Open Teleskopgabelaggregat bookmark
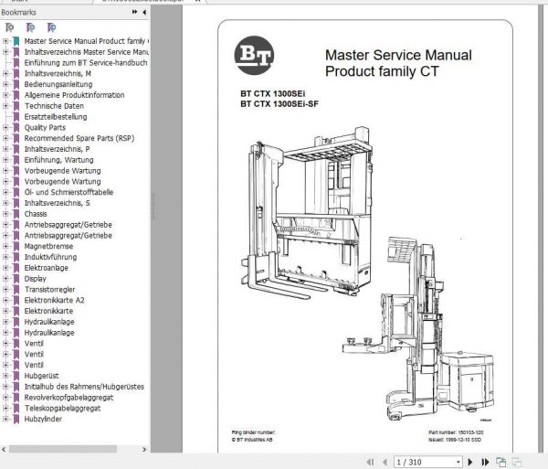This screenshot has height=469, width=548. [62, 408]
